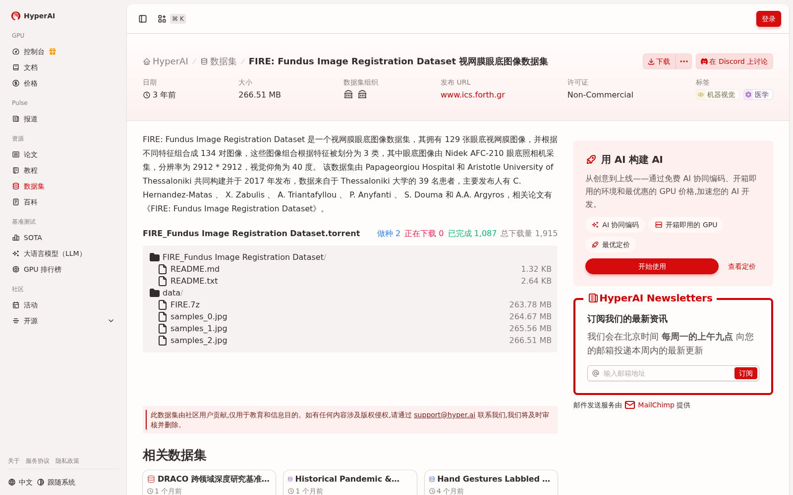Click the 关于 footer link

(x=14, y=461)
